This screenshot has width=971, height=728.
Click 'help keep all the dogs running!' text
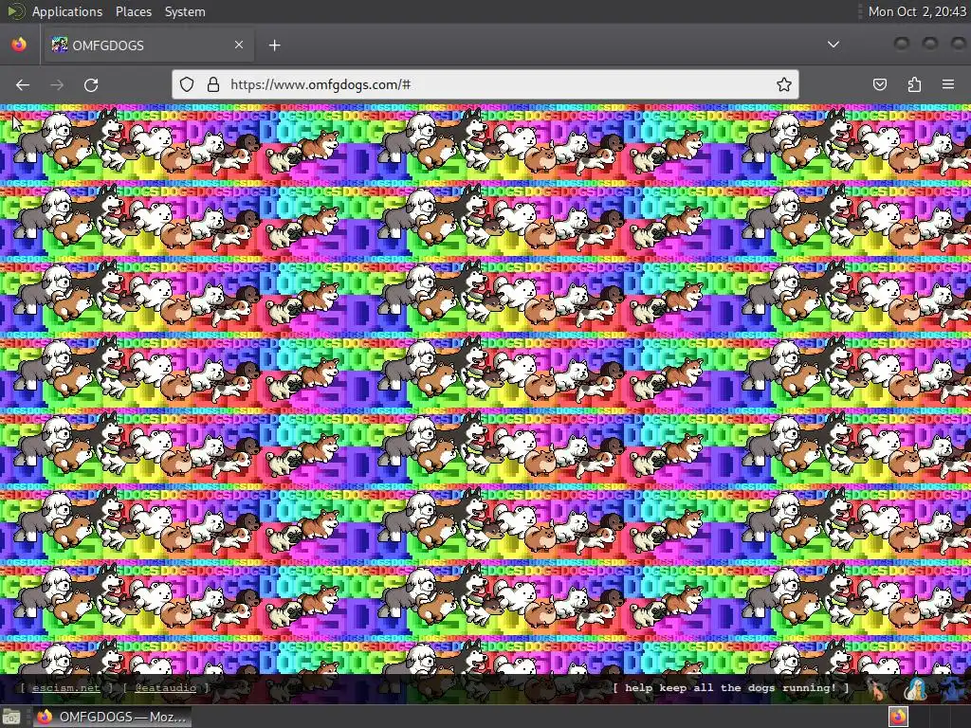pos(731,688)
